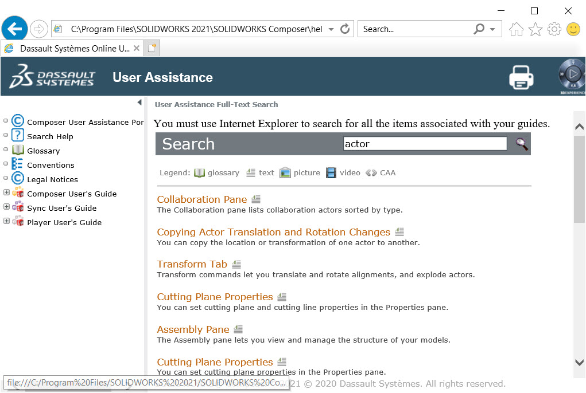Open Favorites star icon
The height and width of the screenshot is (393, 586).
click(535, 29)
